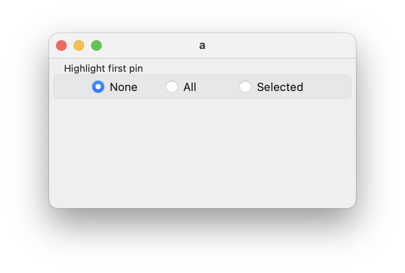Image resolution: width=405 pixels, height=273 pixels.
Task: Click radio group space between All and Selected
Action: pos(218,87)
